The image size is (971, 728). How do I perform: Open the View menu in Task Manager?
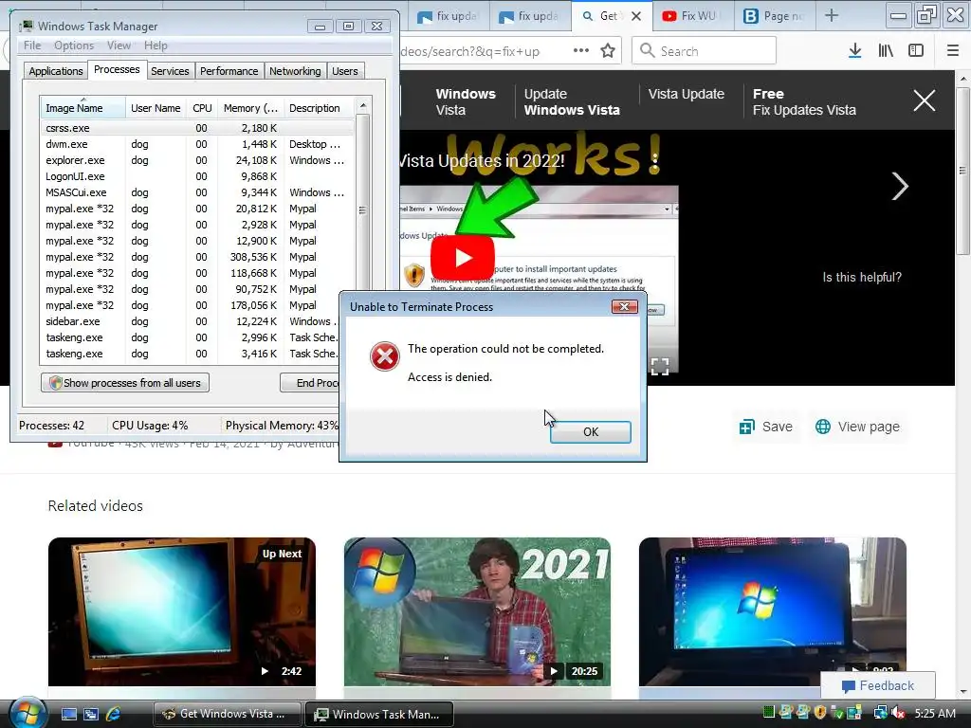tap(119, 45)
